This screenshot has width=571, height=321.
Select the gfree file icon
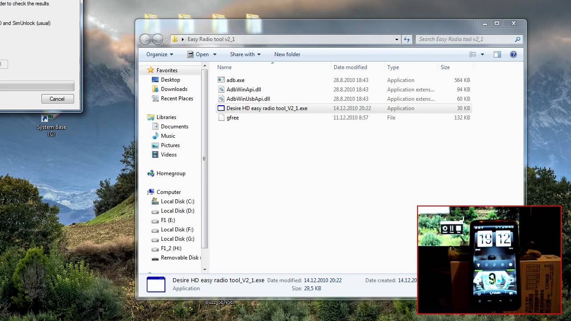[221, 118]
